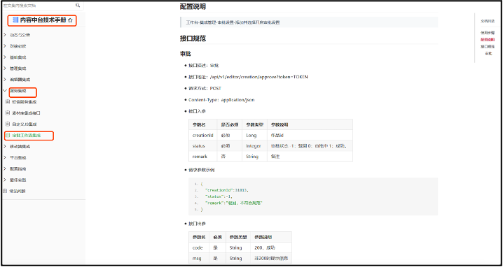
Task: Select 最佳实践 in the sidebar tree
Action: tap(18, 180)
